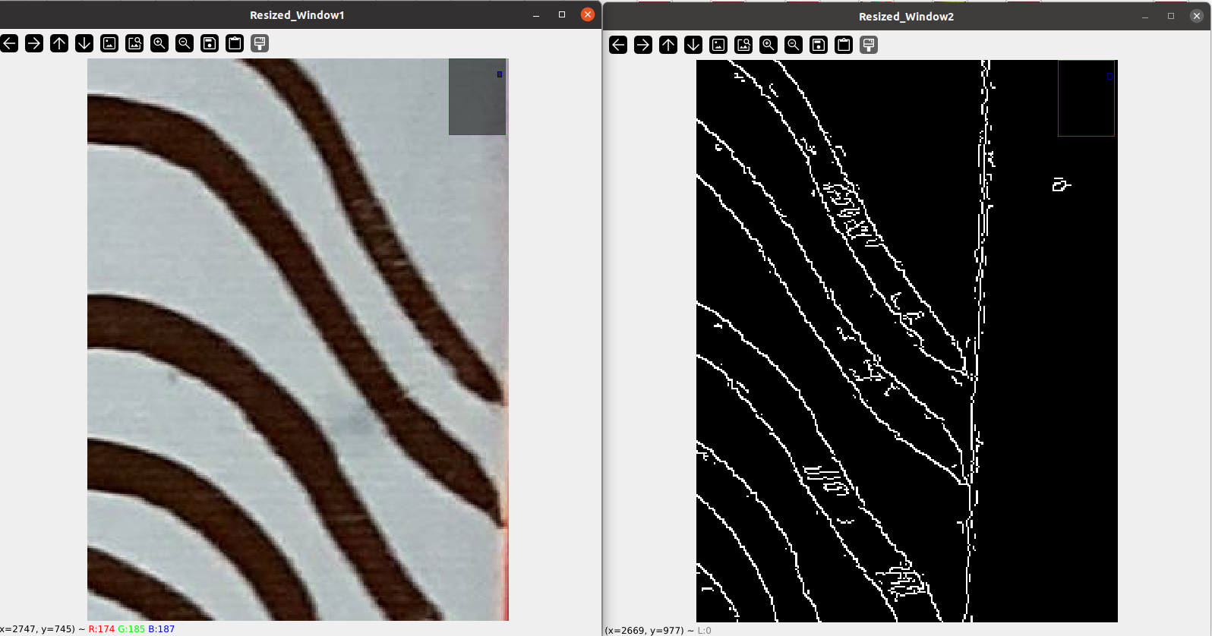Maximize the Resized_Window1 window
Image resolution: width=1212 pixels, height=636 pixels.
coord(562,14)
